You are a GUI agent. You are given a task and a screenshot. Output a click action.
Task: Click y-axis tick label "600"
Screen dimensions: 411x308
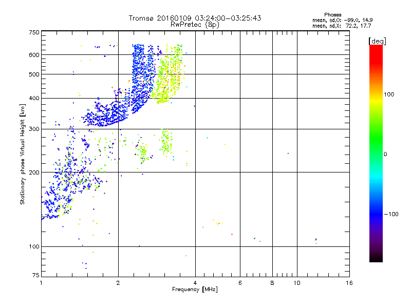coord(34,55)
